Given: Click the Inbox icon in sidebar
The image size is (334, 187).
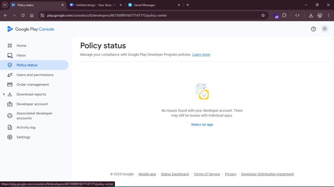Looking at the screenshot, I should 10,55.
